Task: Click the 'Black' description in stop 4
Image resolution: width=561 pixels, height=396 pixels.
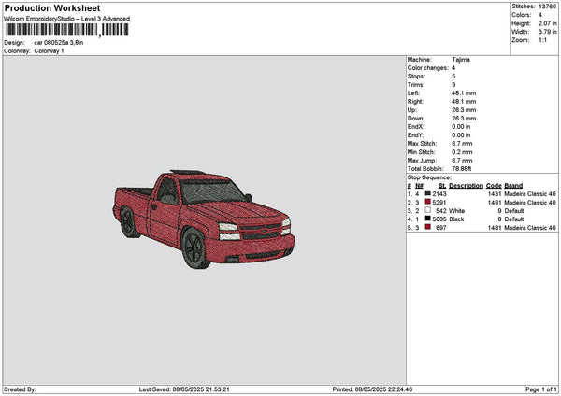Action: (x=456, y=219)
